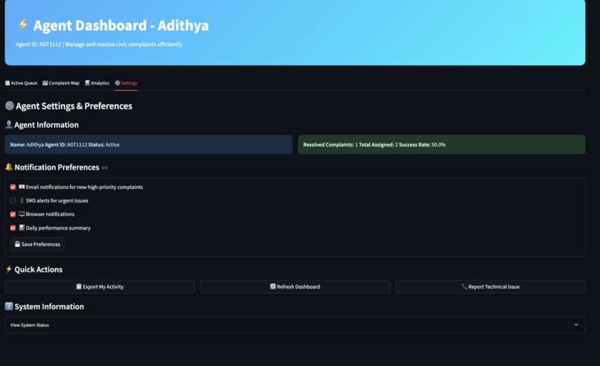Click the Name: Adithya info box
600x366 pixels.
148,144
